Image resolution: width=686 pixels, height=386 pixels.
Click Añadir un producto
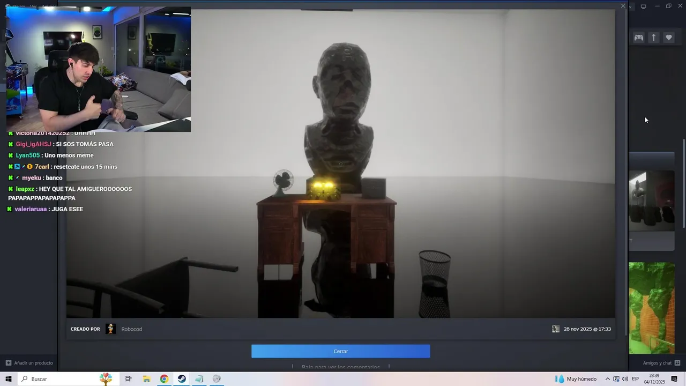29,363
